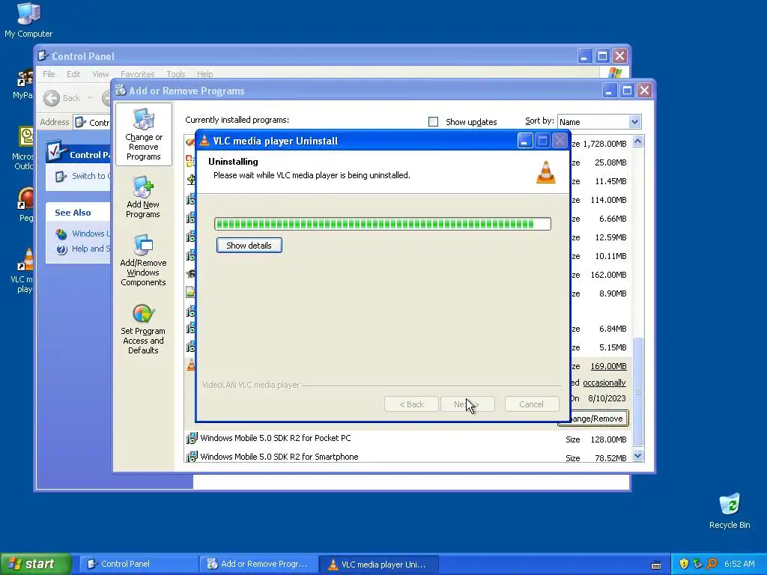Open Favorites menu in Control Panel
Image resolution: width=767 pixels, height=575 pixels.
[x=138, y=74]
